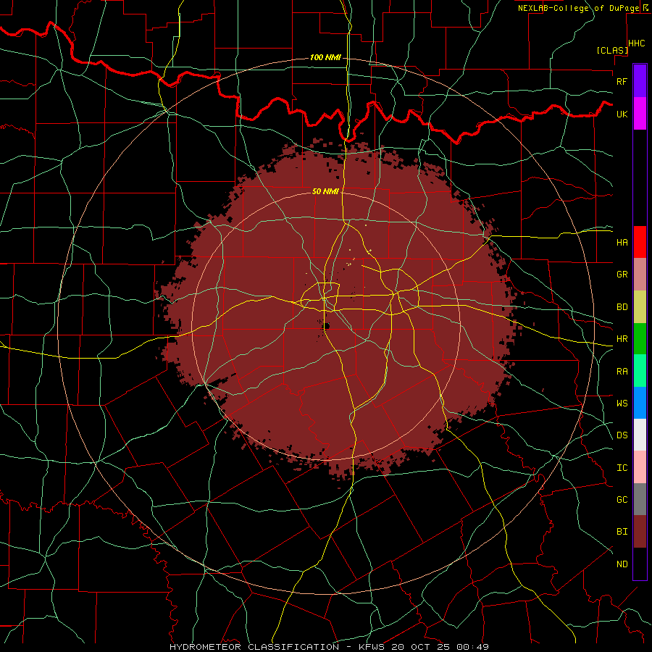Click the GR legend label
The image size is (652, 652).
coord(622,275)
